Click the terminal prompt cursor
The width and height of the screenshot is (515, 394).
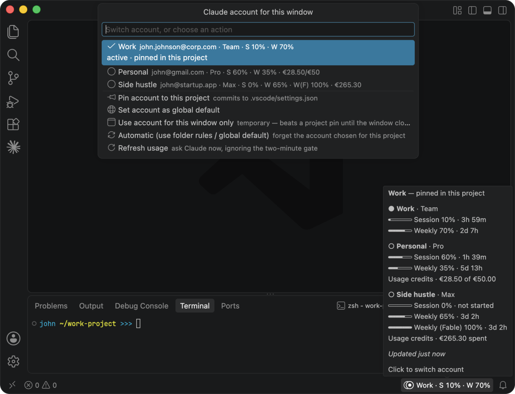tap(138, 324)
